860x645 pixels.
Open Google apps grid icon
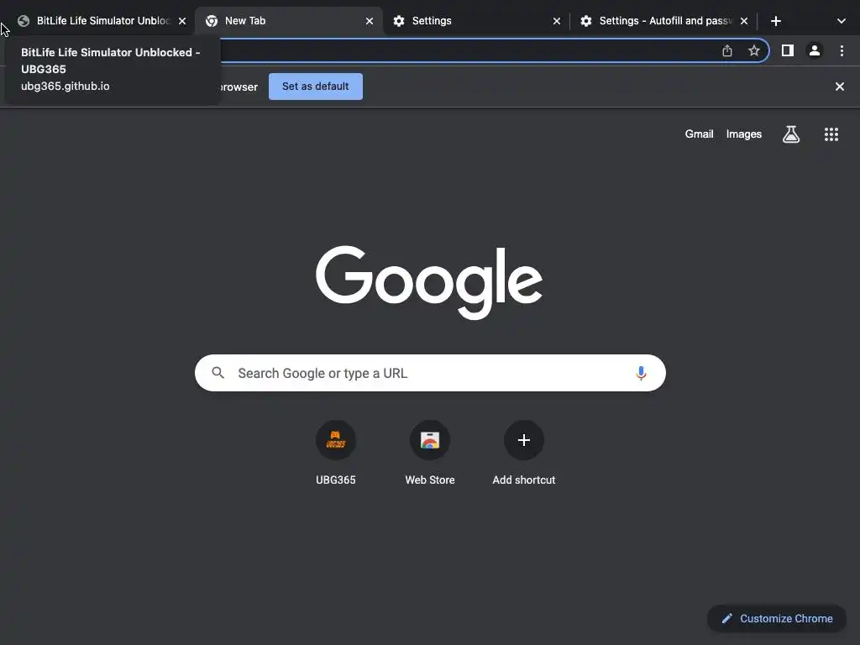tap(831, 134)
